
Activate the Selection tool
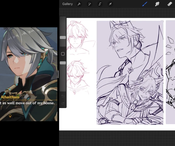[100, 4]
